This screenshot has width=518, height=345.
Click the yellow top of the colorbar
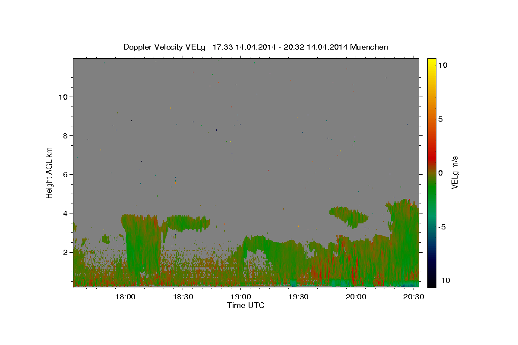pyautogui.click(x=432, y=63)
